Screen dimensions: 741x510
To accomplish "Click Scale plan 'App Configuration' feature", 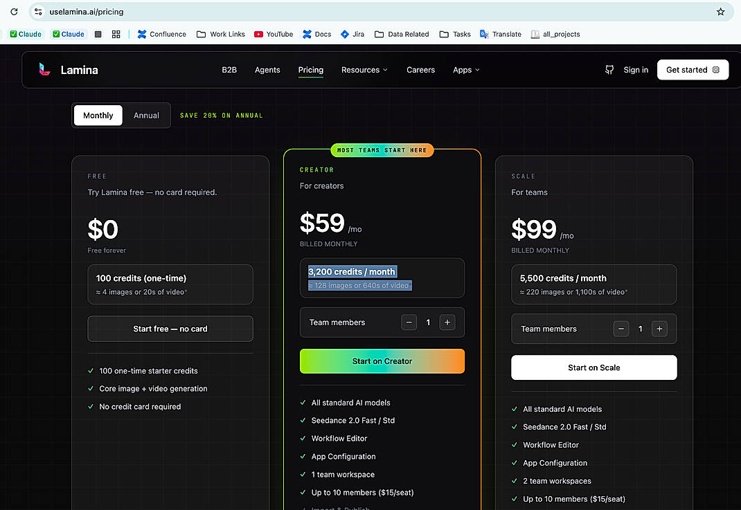I will pyautogui.click(x=555, y=463).
